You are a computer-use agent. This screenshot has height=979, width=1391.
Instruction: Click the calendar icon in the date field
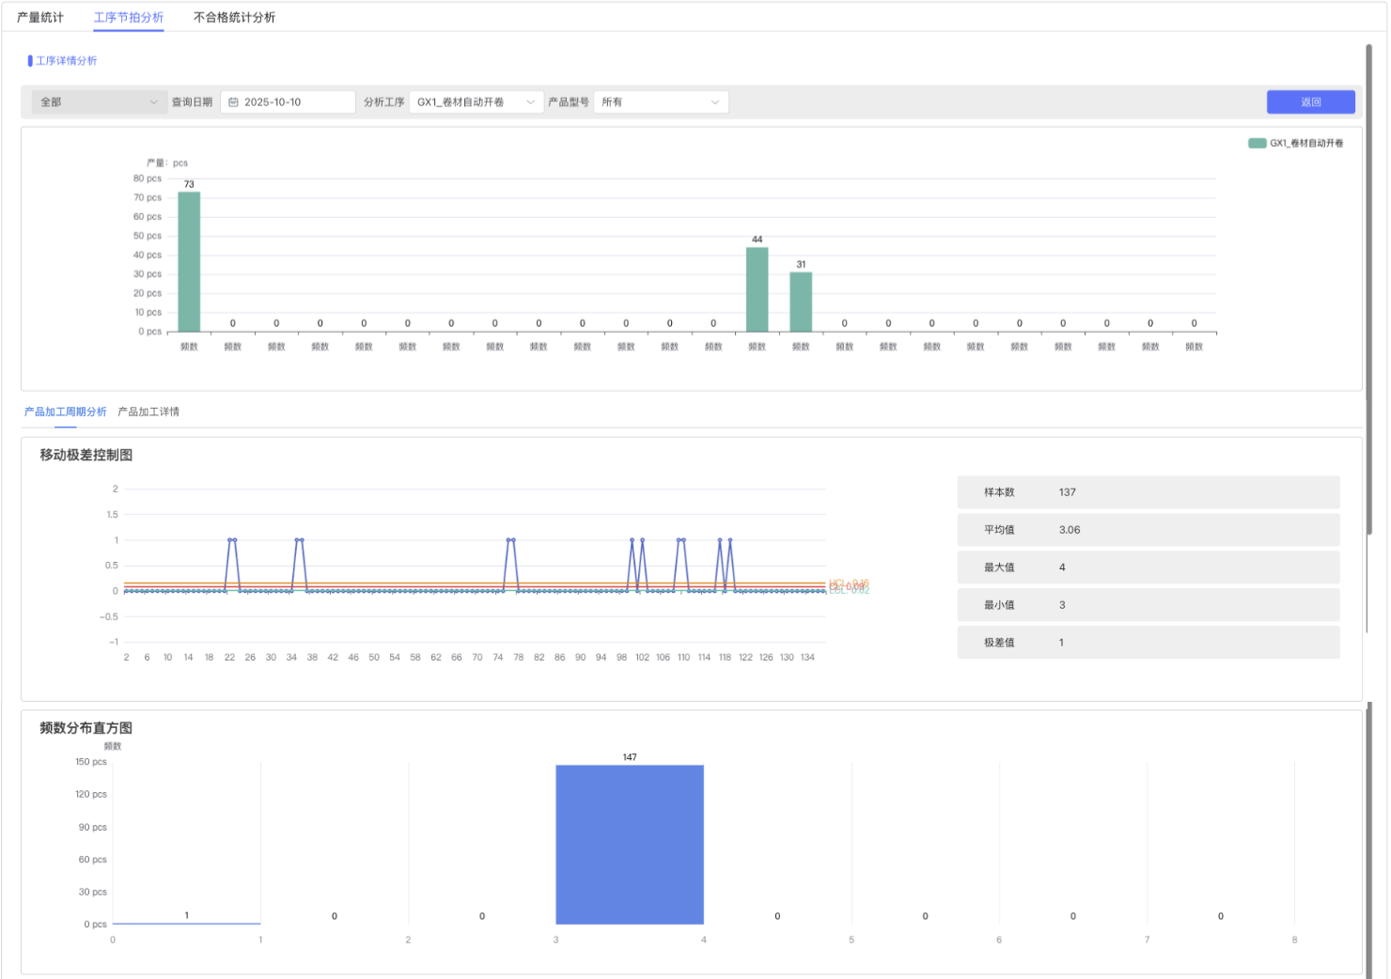click(234, 102)
